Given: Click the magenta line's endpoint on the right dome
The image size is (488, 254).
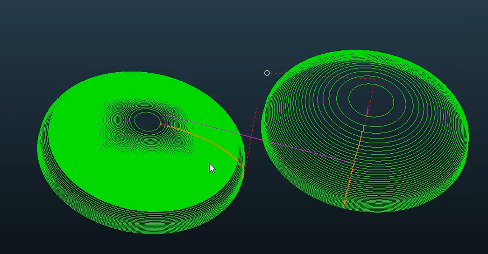Looking at the screenshot, I should pyautogui.click(x=352, y=163).
